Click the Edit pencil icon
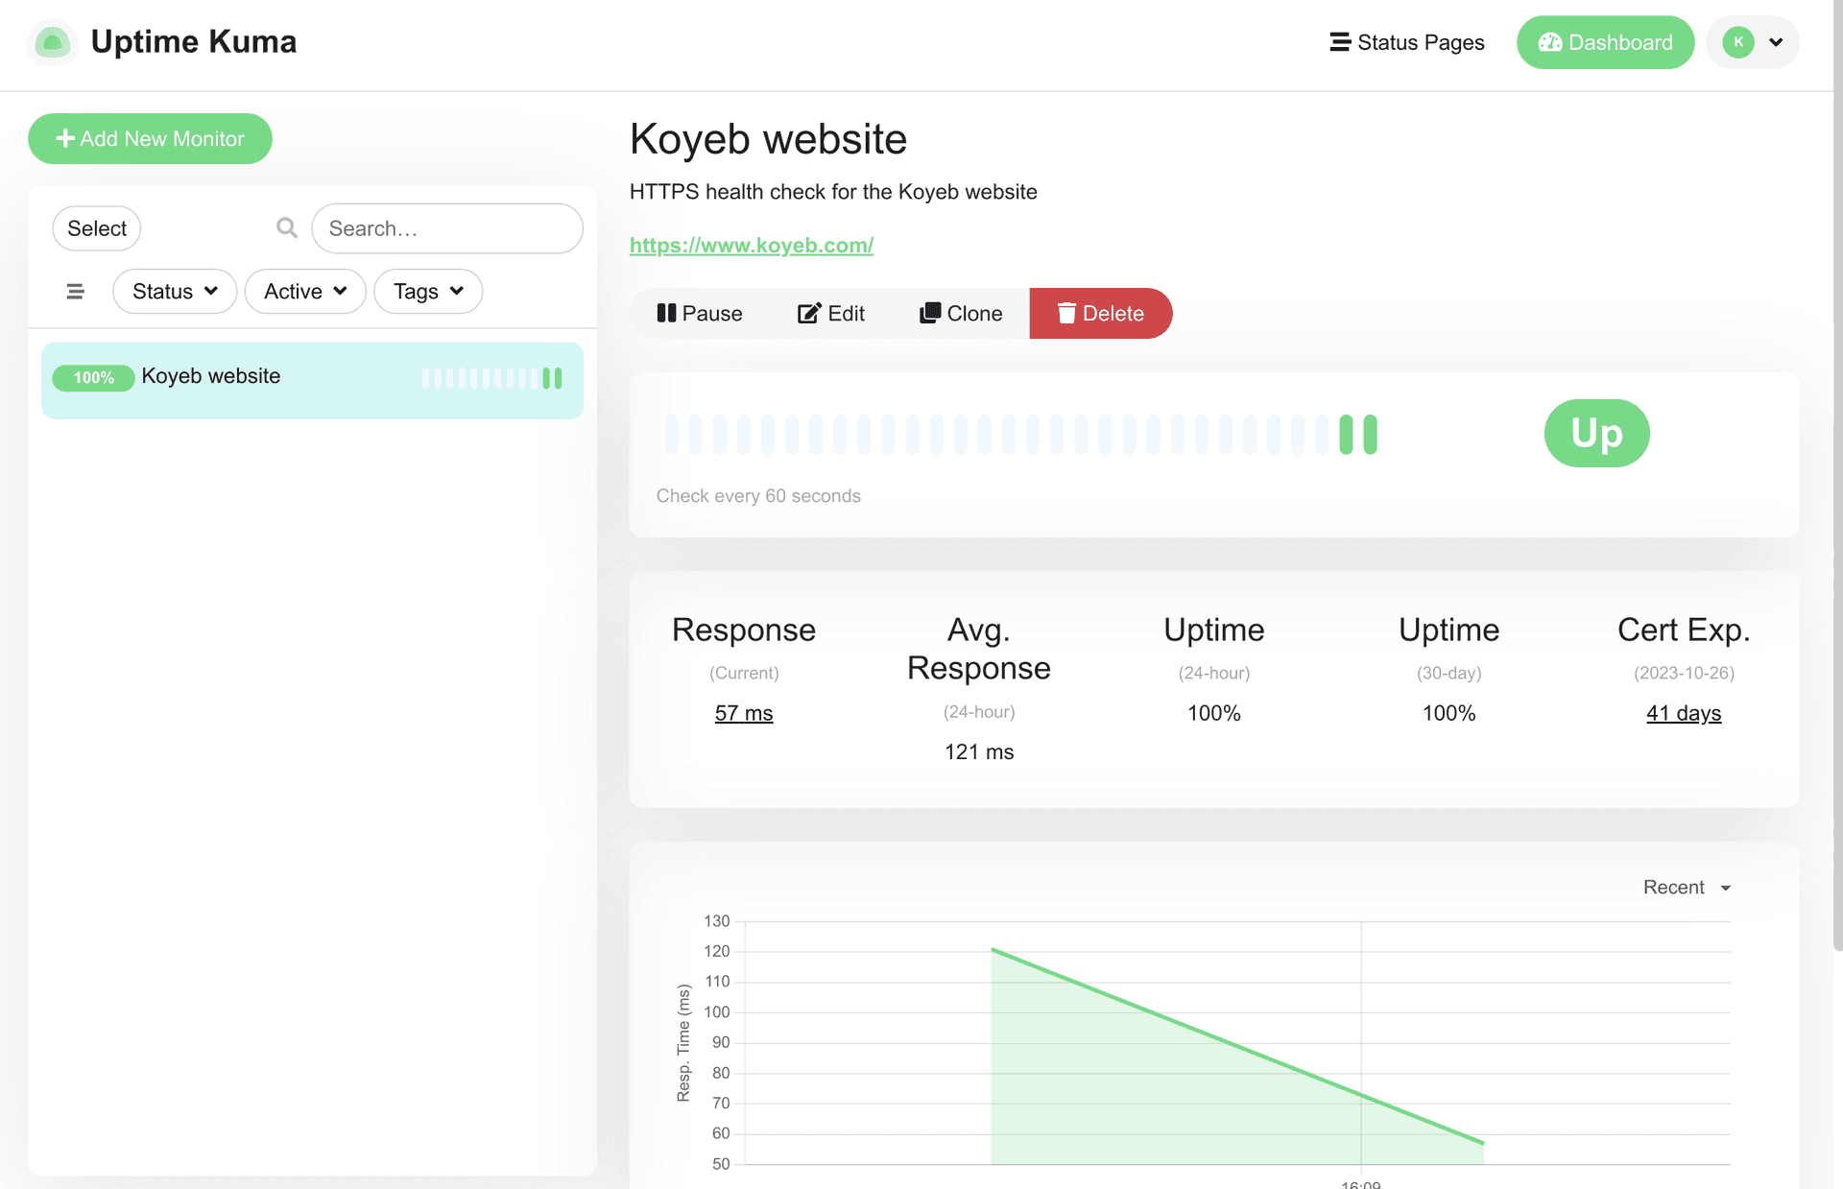 809,313
